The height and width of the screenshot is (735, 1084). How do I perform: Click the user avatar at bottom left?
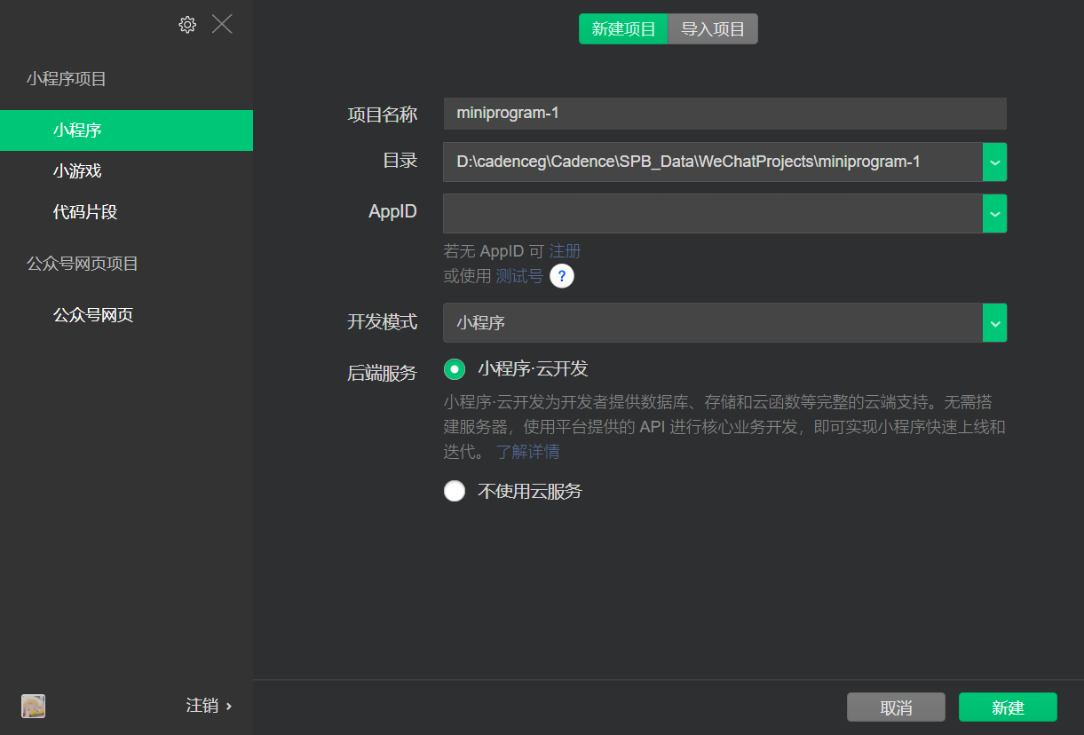(33, 706)
